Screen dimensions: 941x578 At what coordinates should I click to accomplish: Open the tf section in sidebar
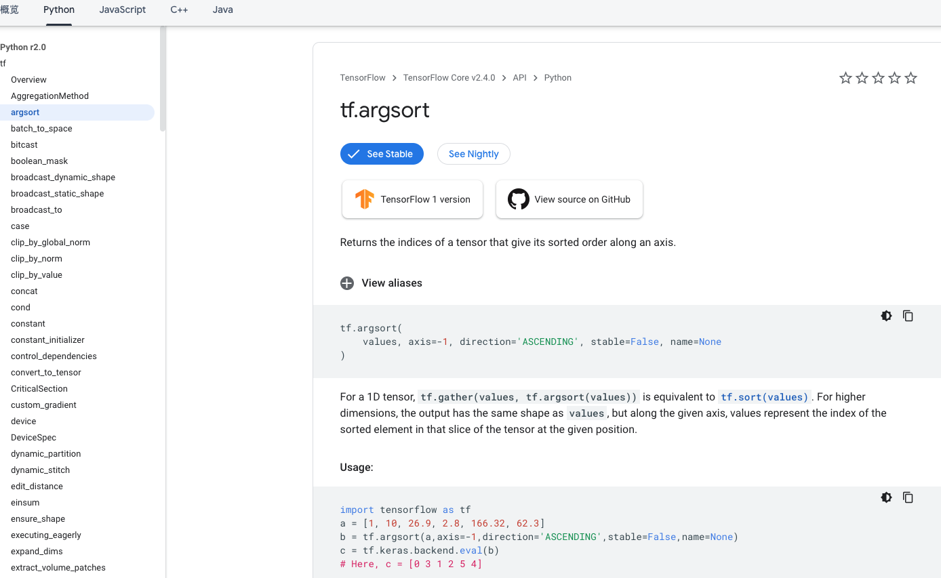(3, 64)
